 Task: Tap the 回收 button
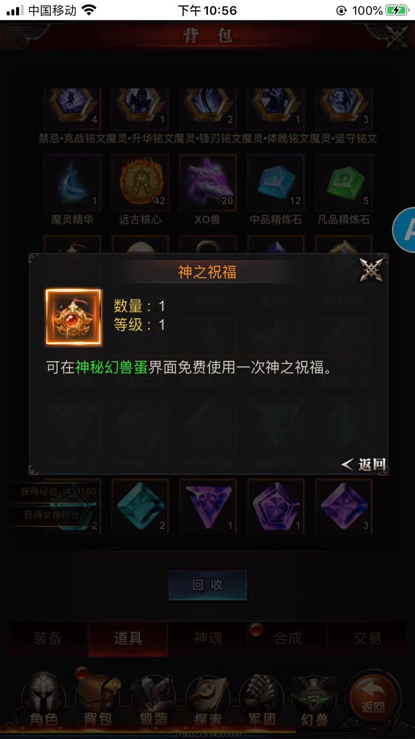207,585
